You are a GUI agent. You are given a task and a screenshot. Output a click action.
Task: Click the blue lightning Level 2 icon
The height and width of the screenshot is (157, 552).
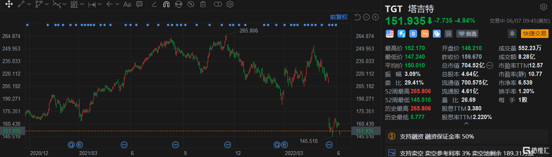point(401,34)
